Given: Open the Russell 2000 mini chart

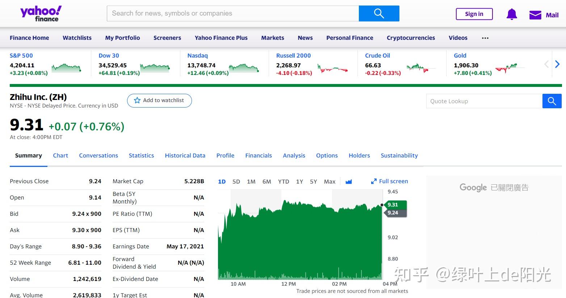Looking at the screenshot, I should click(332, 68).
